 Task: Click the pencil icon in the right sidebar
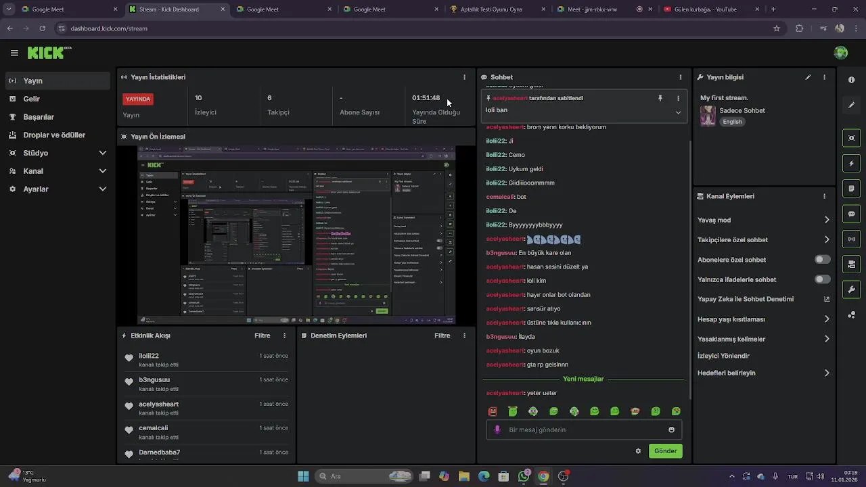pos(852,105)
